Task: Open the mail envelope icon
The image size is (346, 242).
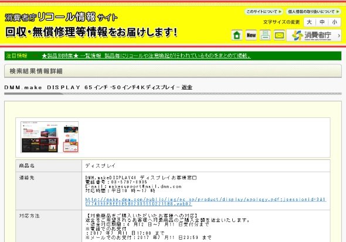Action: 279,35
